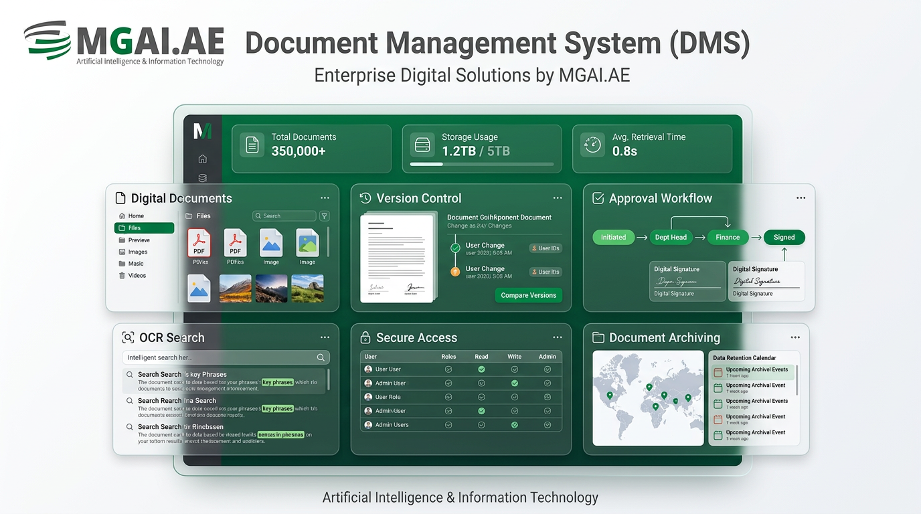Select the Image file with green hills icon
The image size is (921, 514).
[308, 243]
